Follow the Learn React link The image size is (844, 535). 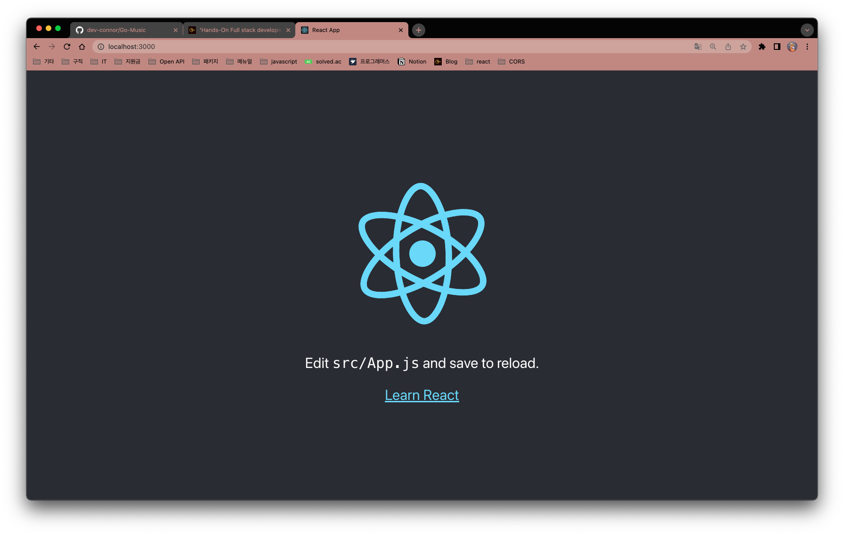(x=422, y=395)
